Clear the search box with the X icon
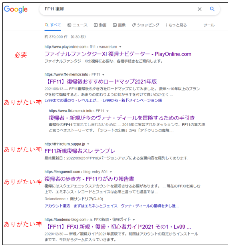This screenshot has width=229, height=251. (199, 9)
